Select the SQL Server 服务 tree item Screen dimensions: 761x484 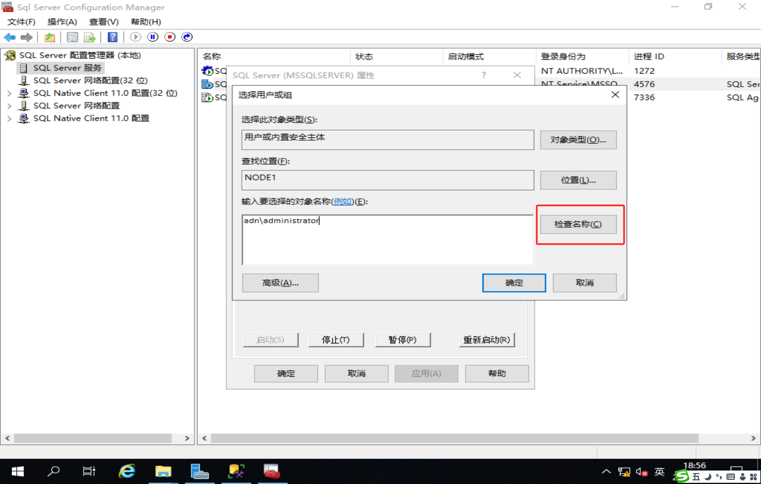(x=67, y=68)
